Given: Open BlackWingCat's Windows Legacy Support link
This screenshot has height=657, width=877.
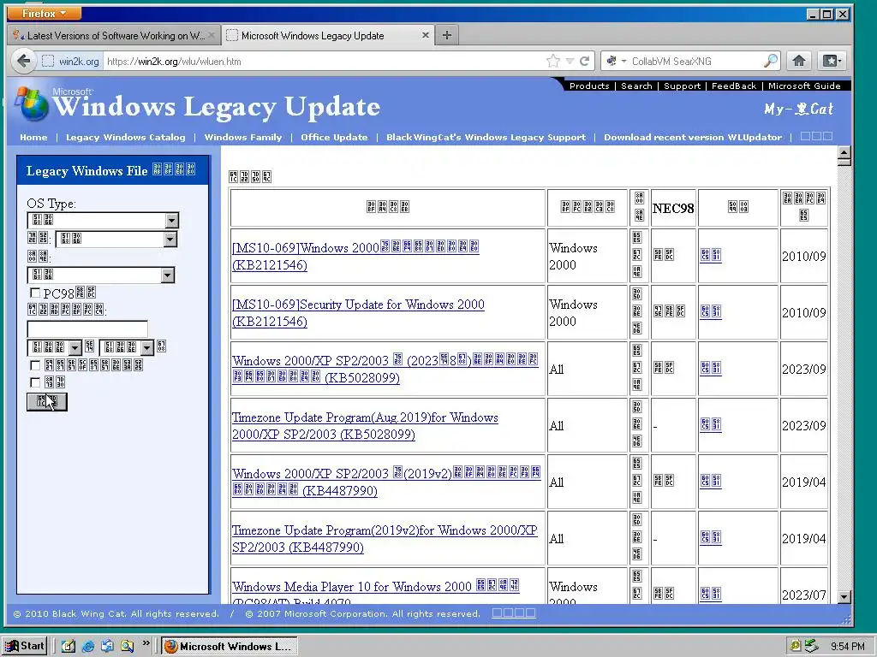Looking at the screenshot, I should coord(486,138).
